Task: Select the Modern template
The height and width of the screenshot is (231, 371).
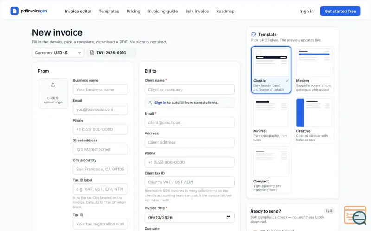Action: (x=314, y=70)
